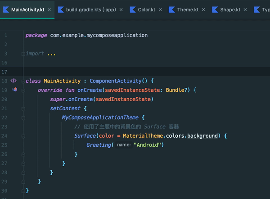Select the Shape.kt tab
The width and height of the screenshot is (270, 199).
coord(230,9)
